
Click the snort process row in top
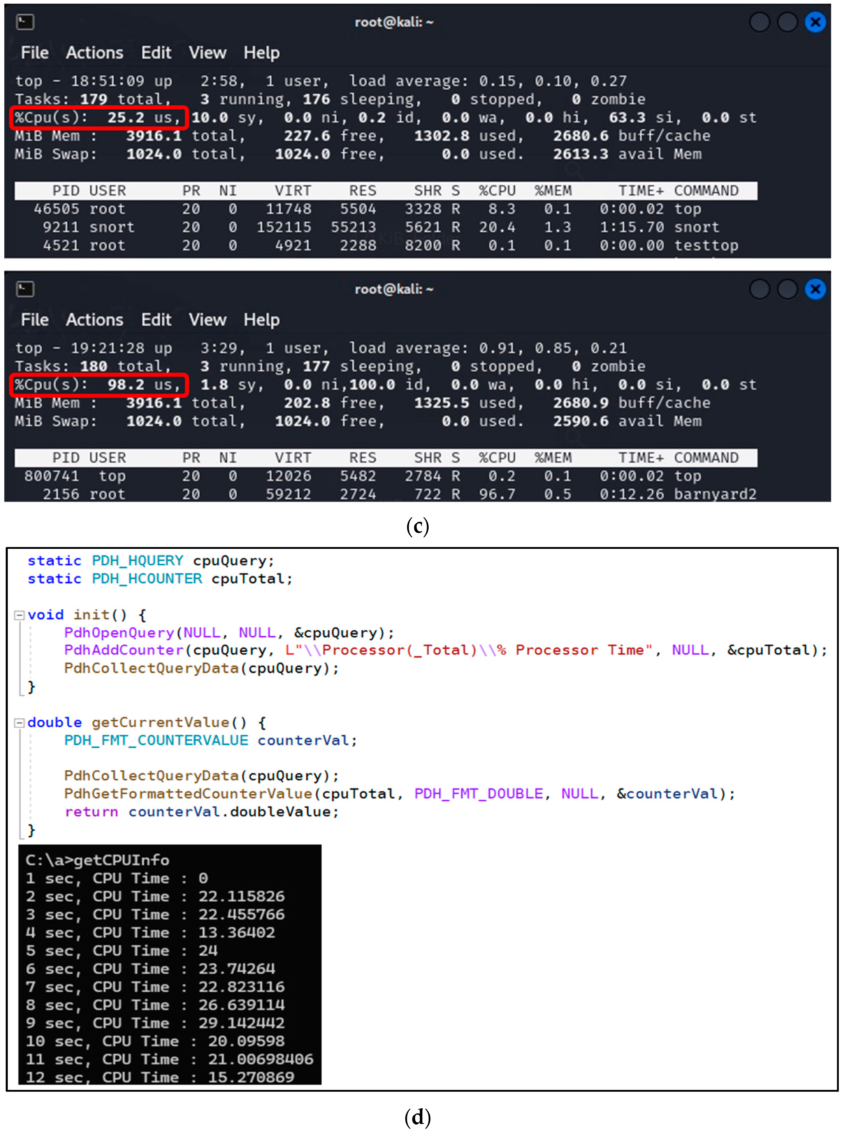click(385, 227)
